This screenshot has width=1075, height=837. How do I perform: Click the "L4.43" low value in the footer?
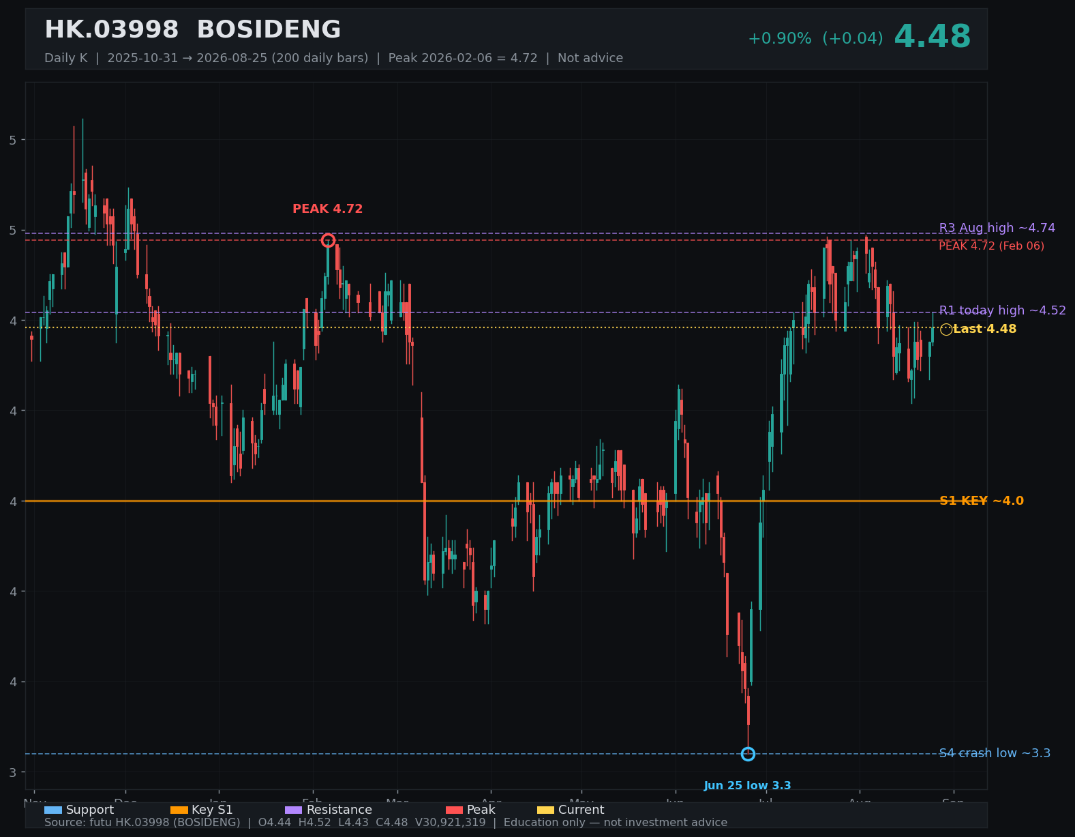(x=353, y=823)
